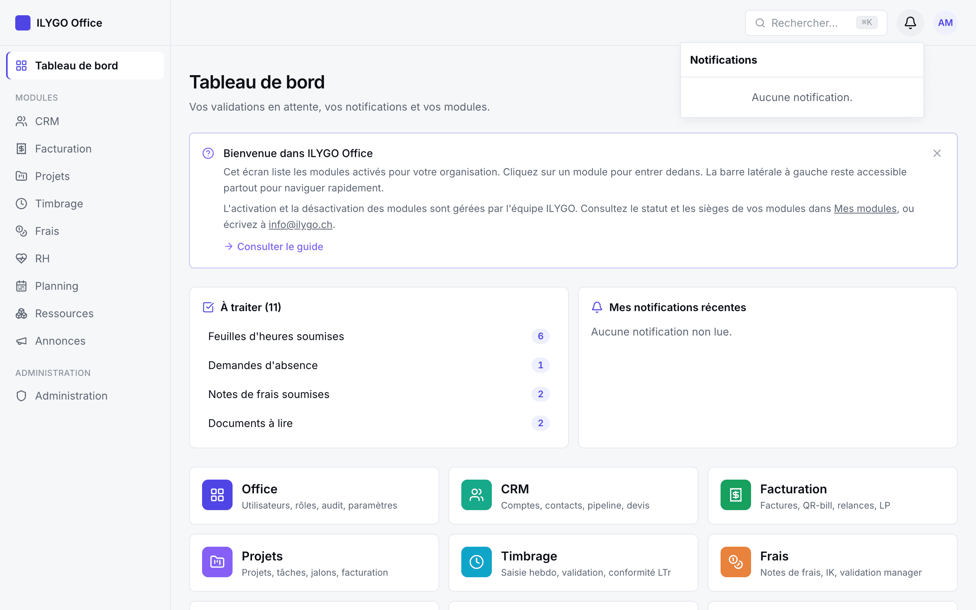Click the Annonces label in the sidebar
Screen dimensions: 976x610
pos(60,341)
